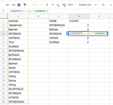Screen dimensions: 113x105
Task: Format as currency with dollar icon
Action: 47,4
